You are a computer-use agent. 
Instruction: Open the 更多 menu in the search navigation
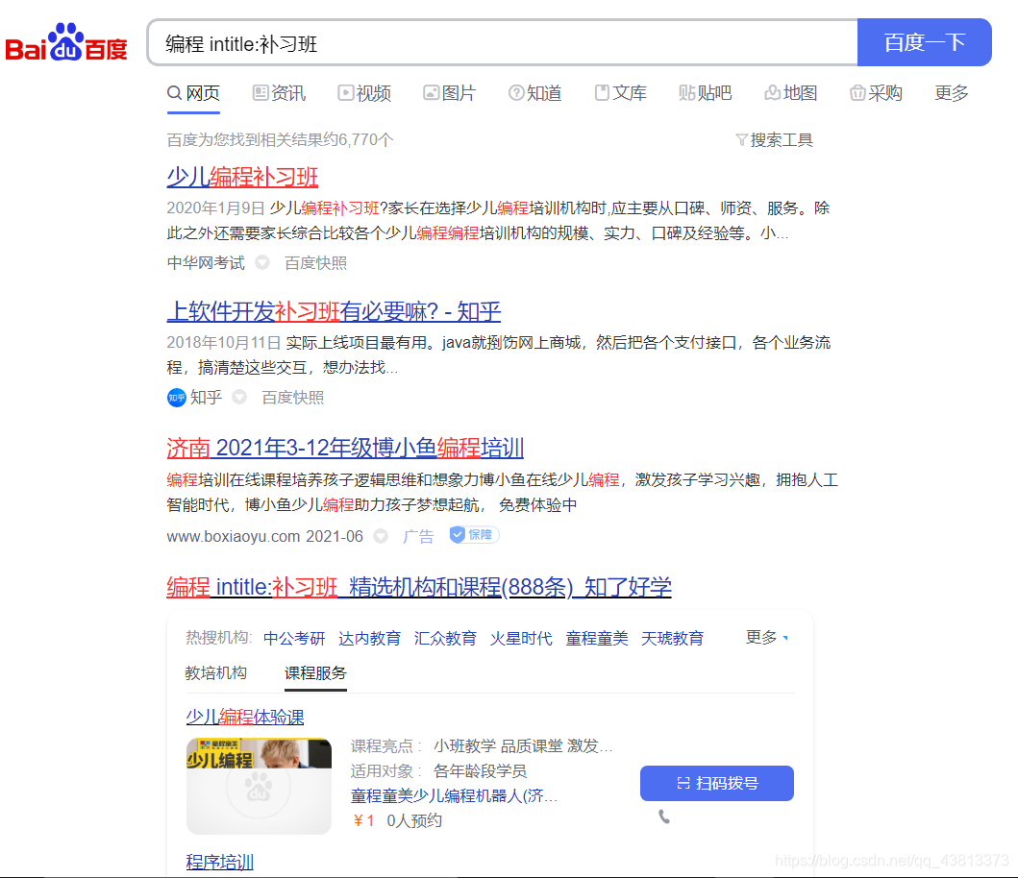click(951, 93)
